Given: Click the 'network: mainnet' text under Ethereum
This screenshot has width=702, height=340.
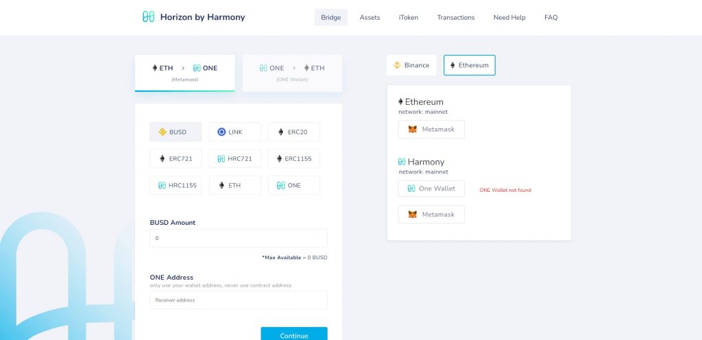Looking at the screenshot, I should tap(423, 112).
